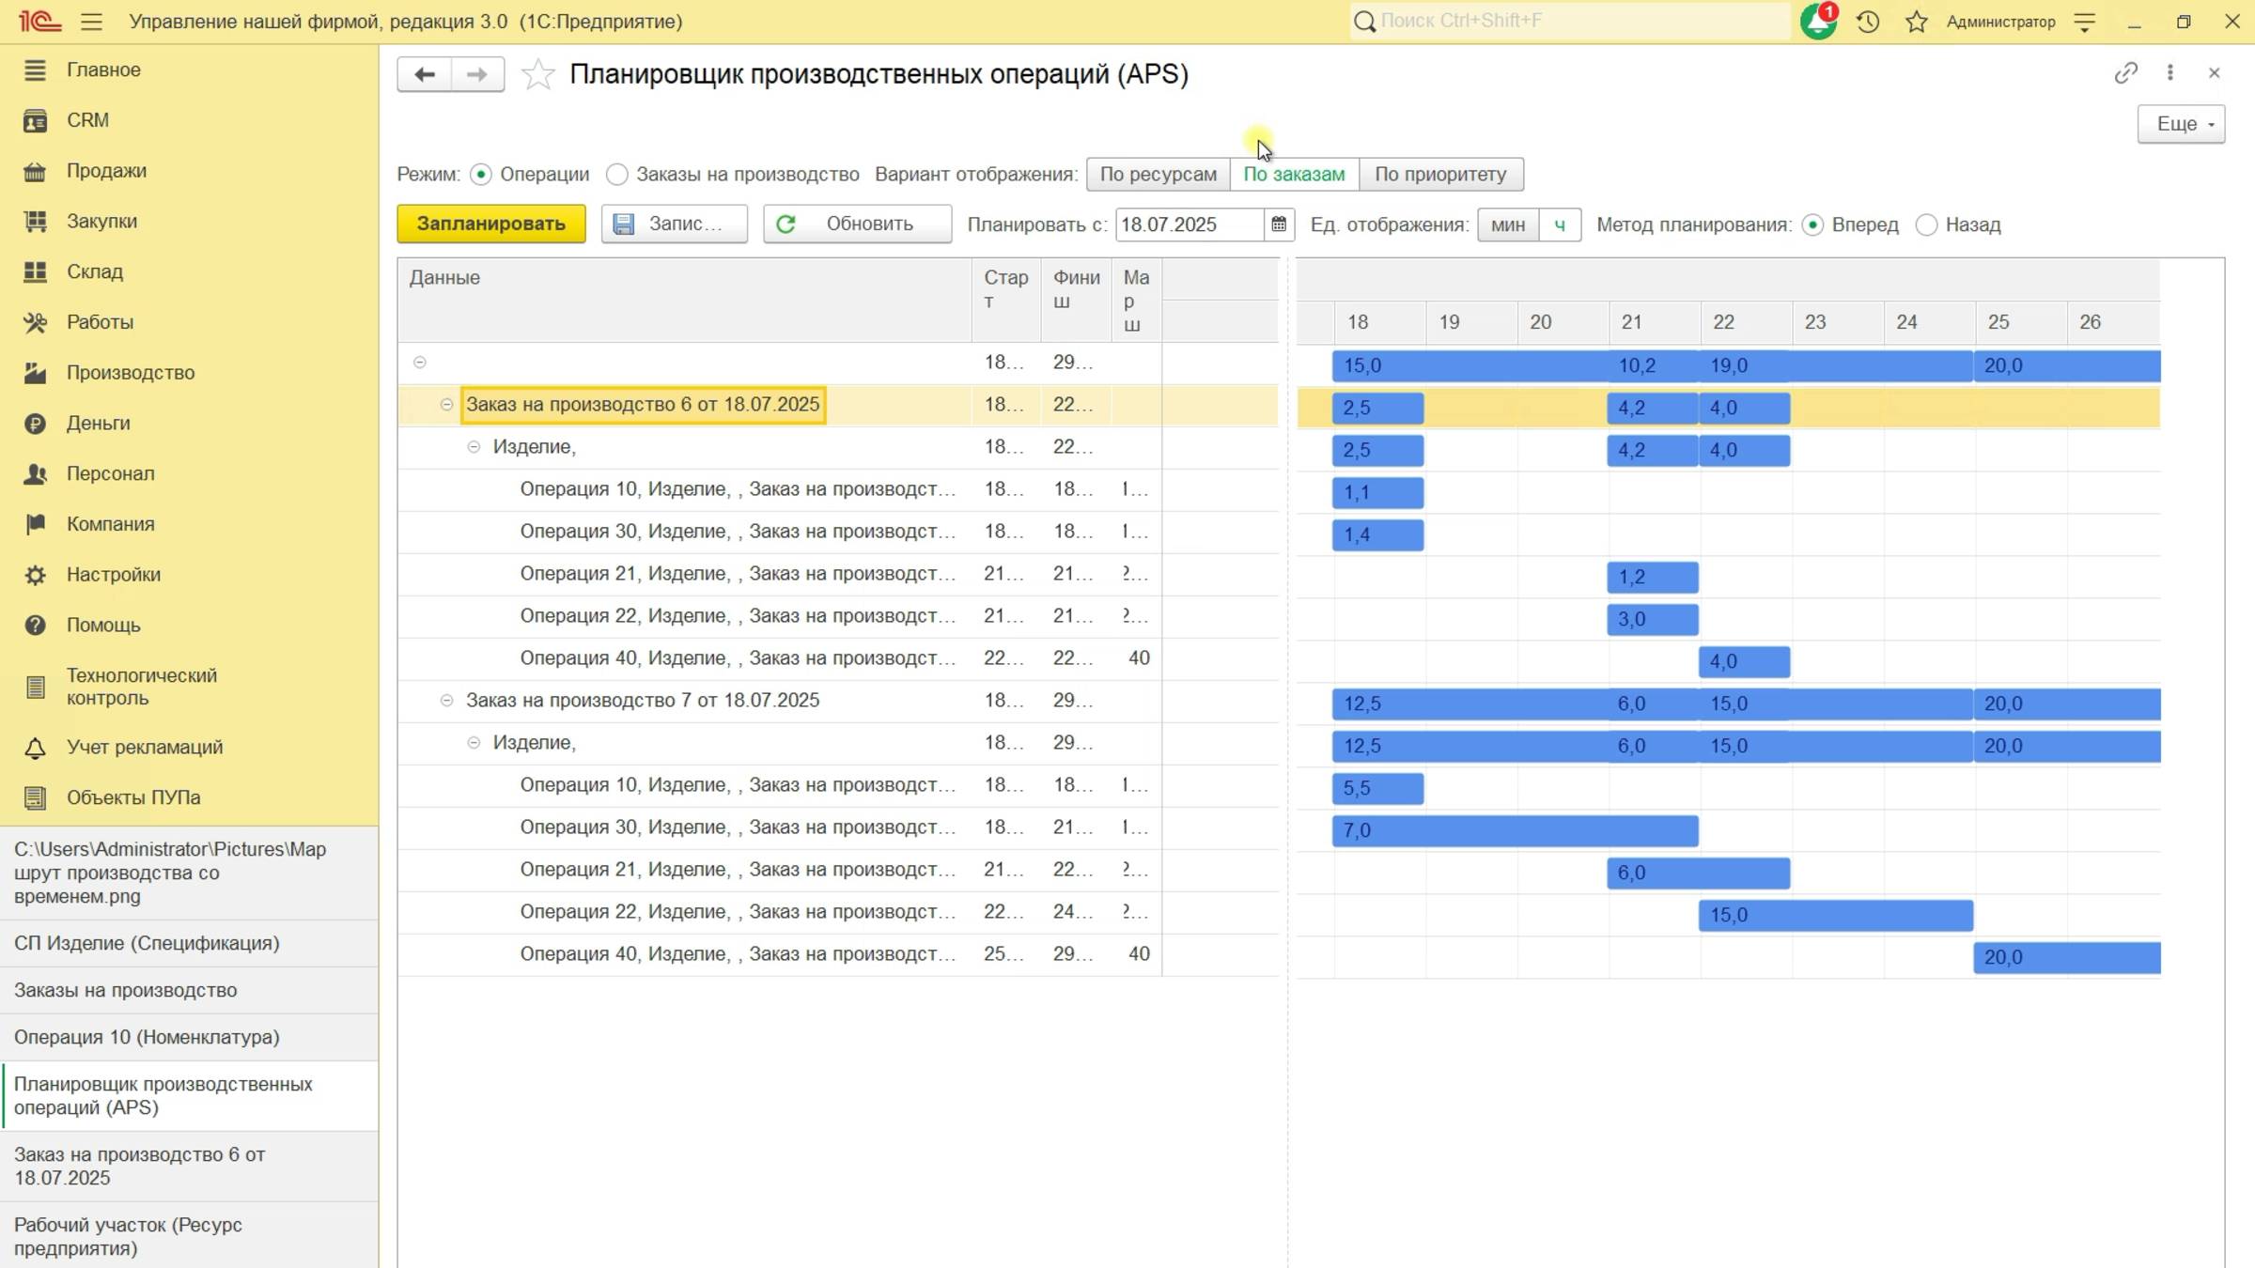Image resolution: width=2255 pixels, height=1268 pixels.
Task: Collapse Заказ на производство 6 node
Action: pos(446,405)
